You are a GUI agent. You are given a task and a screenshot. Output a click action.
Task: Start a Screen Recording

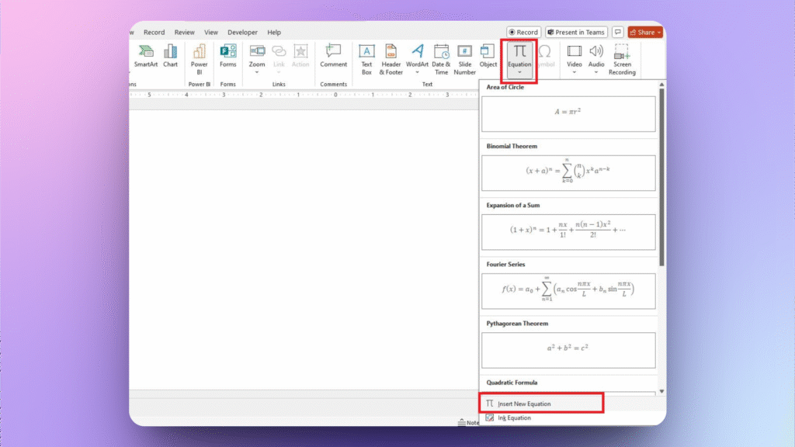pyautogui.click(x=622, y=58)
